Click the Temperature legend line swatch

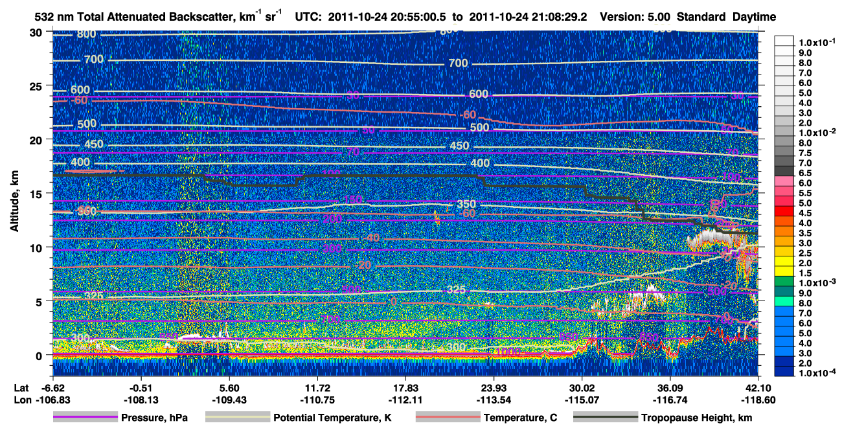(x=448, y=418)
